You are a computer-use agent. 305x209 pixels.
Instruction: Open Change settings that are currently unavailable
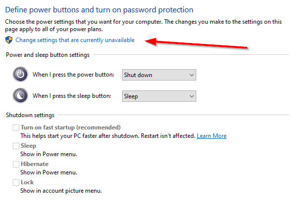pos(75,40)
